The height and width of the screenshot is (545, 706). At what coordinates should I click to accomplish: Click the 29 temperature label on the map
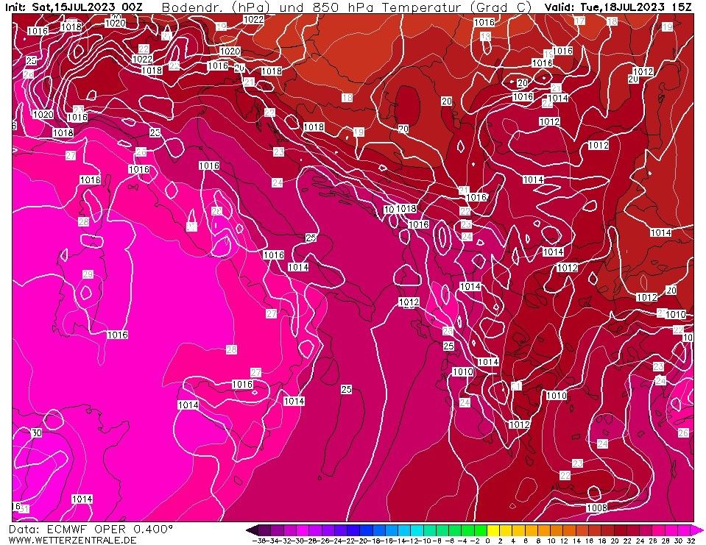pyautogui.click(x=88, y=274)
